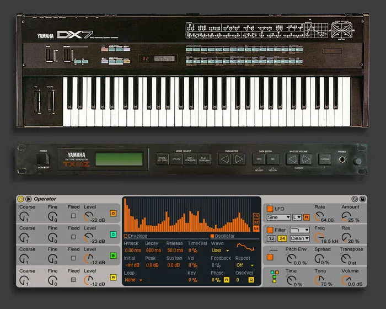Select the 12 dB filter slope
386x309 pixels.
(x=271, y=238)
